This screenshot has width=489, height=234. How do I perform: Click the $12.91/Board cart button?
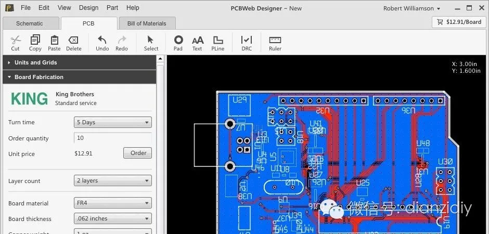click(x=459, y=22)
